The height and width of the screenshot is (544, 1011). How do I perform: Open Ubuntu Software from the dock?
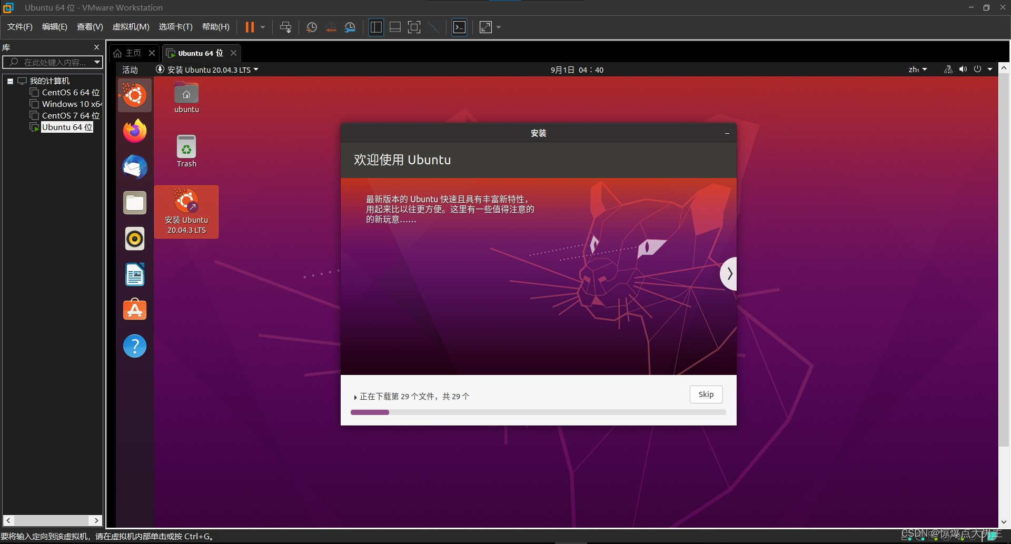[135, 310]
